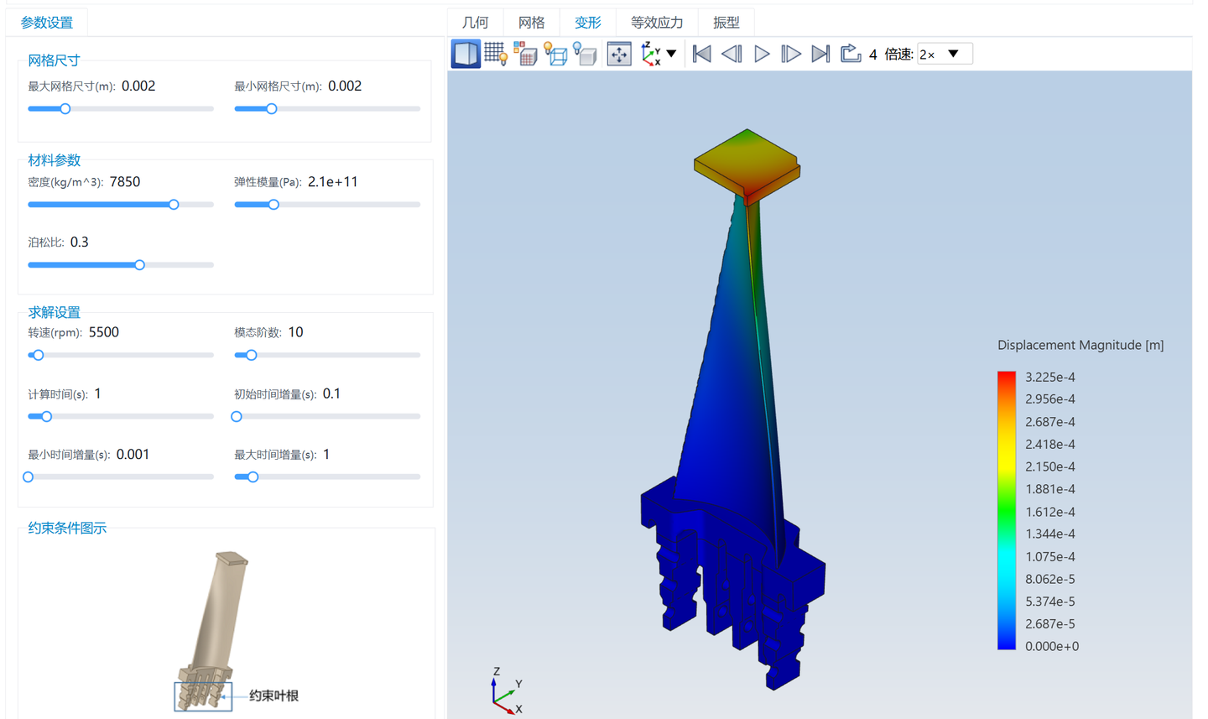Adjust the 最大网格尺寸 slider handle
This screenshot has height=719, width=1208.
[65, 109]
